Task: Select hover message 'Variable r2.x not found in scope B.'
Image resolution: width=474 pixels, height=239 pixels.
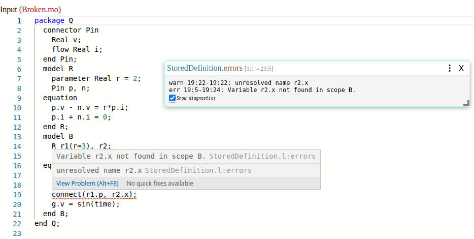Action: point(131,156)
